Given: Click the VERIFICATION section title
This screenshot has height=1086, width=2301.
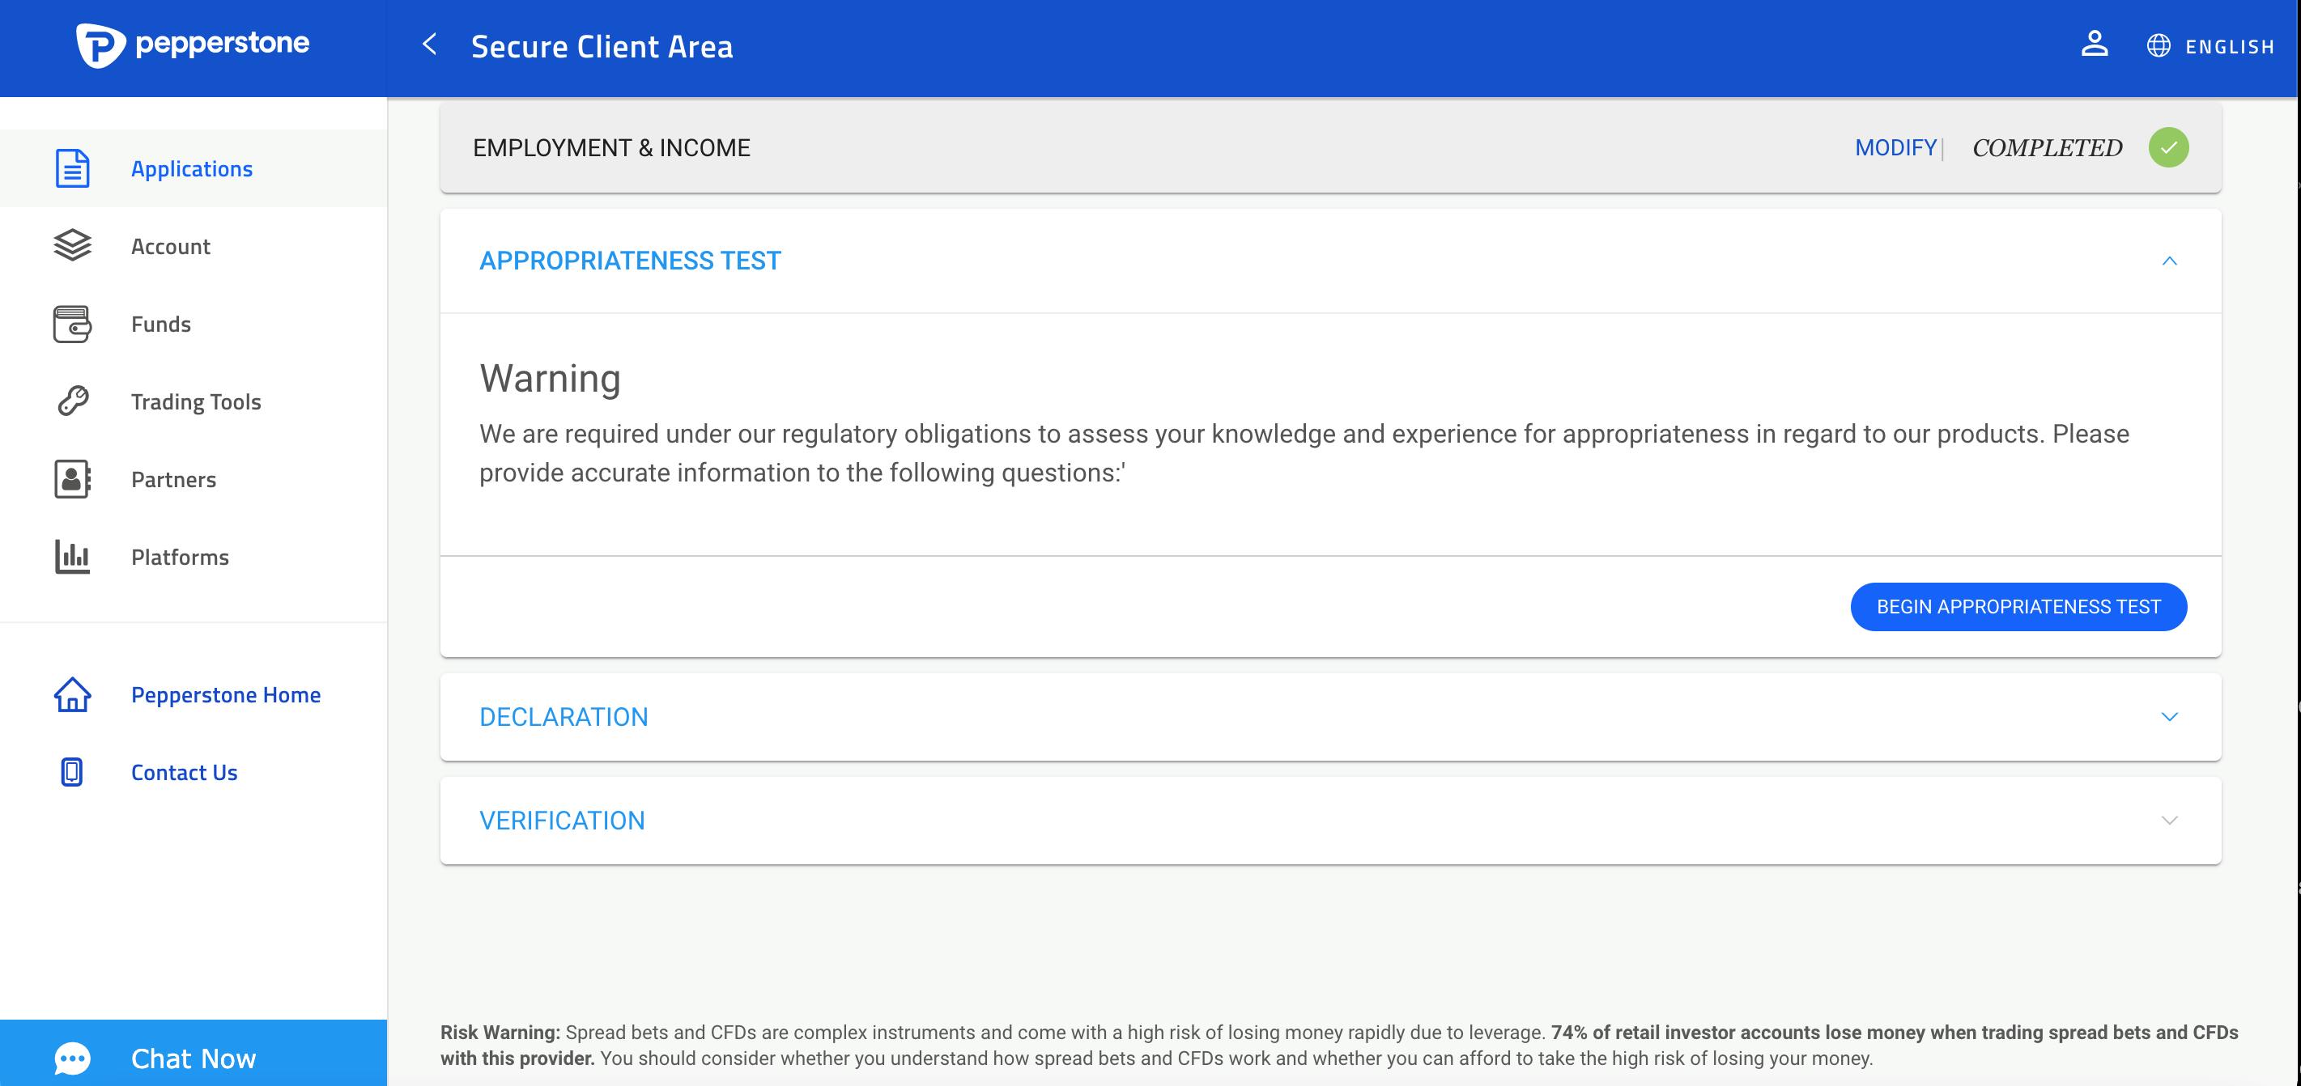Looking at the screenshot, I should [x=562, y=821].
